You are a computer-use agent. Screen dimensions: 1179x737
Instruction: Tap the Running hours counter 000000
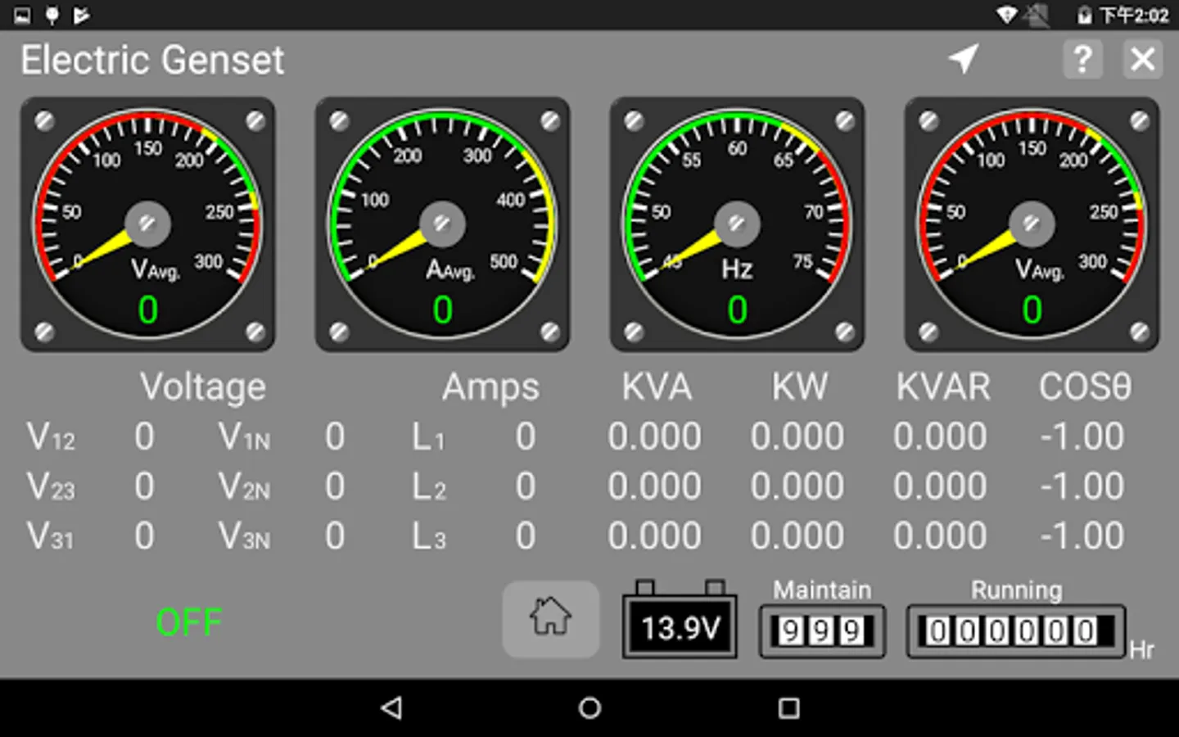click(1016, 631)
